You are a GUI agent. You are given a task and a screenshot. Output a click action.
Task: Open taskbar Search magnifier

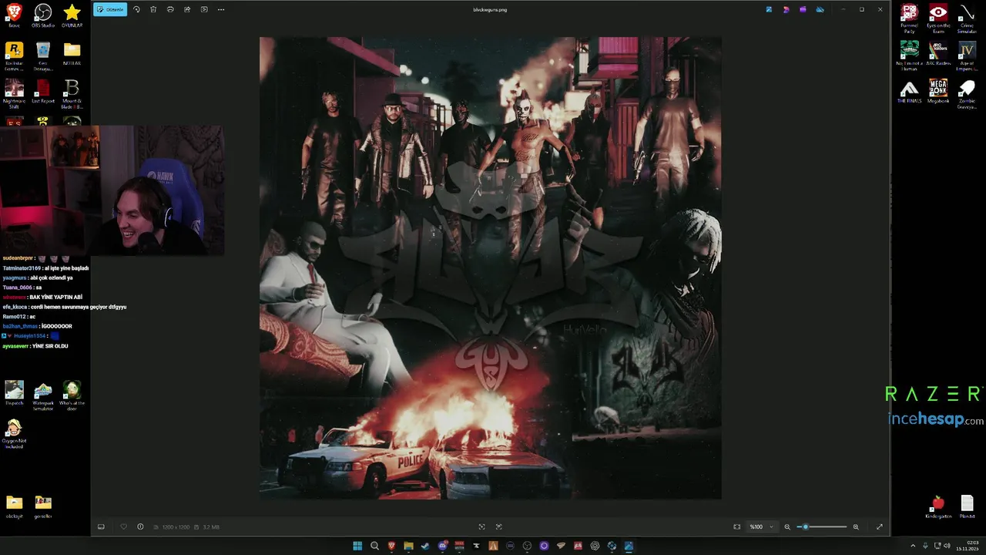[374, 546]
